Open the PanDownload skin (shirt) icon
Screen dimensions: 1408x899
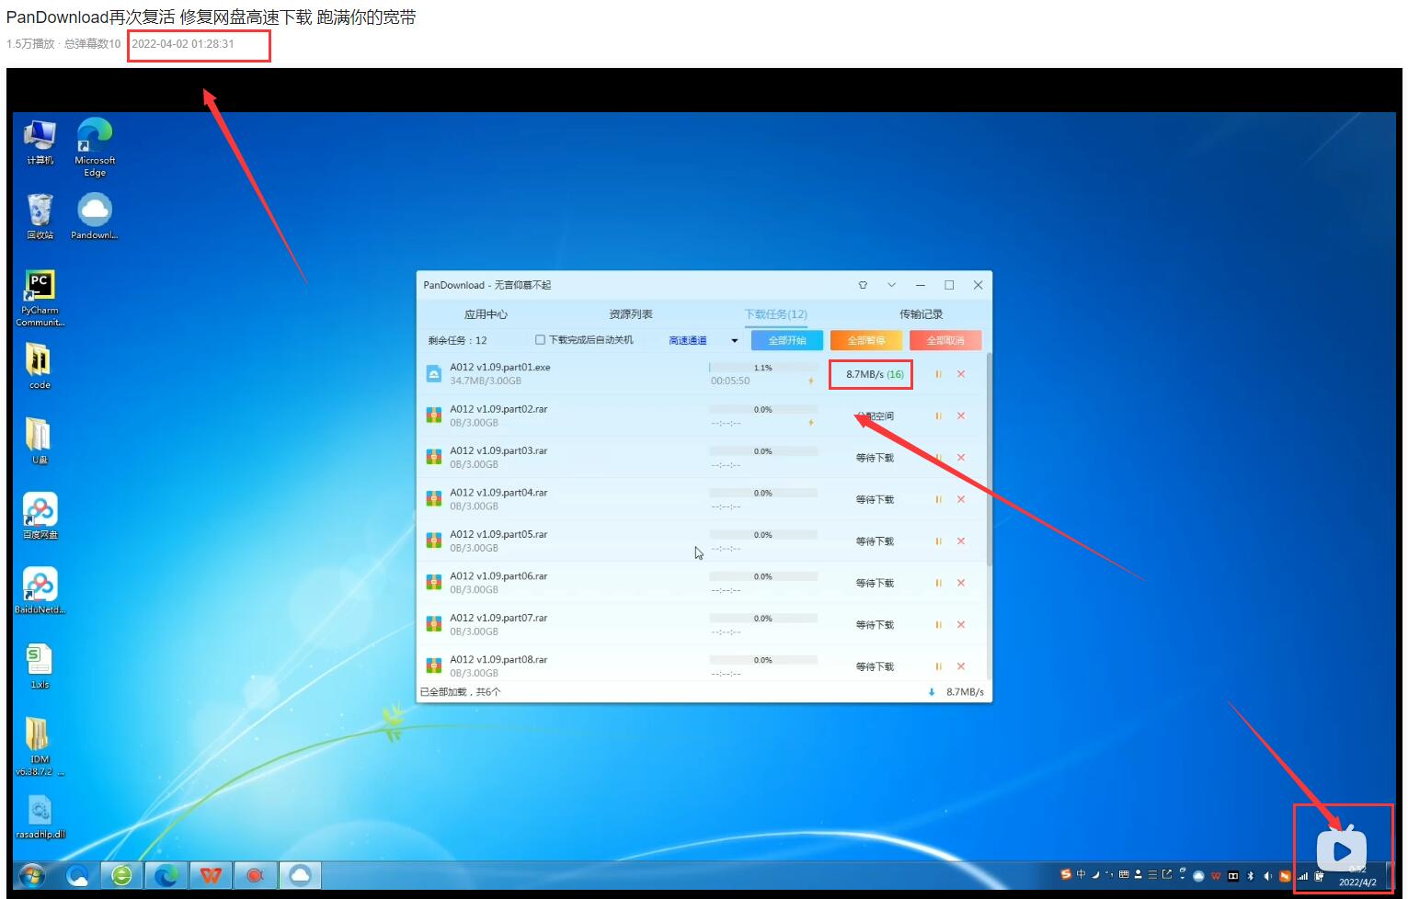(863, 285)
